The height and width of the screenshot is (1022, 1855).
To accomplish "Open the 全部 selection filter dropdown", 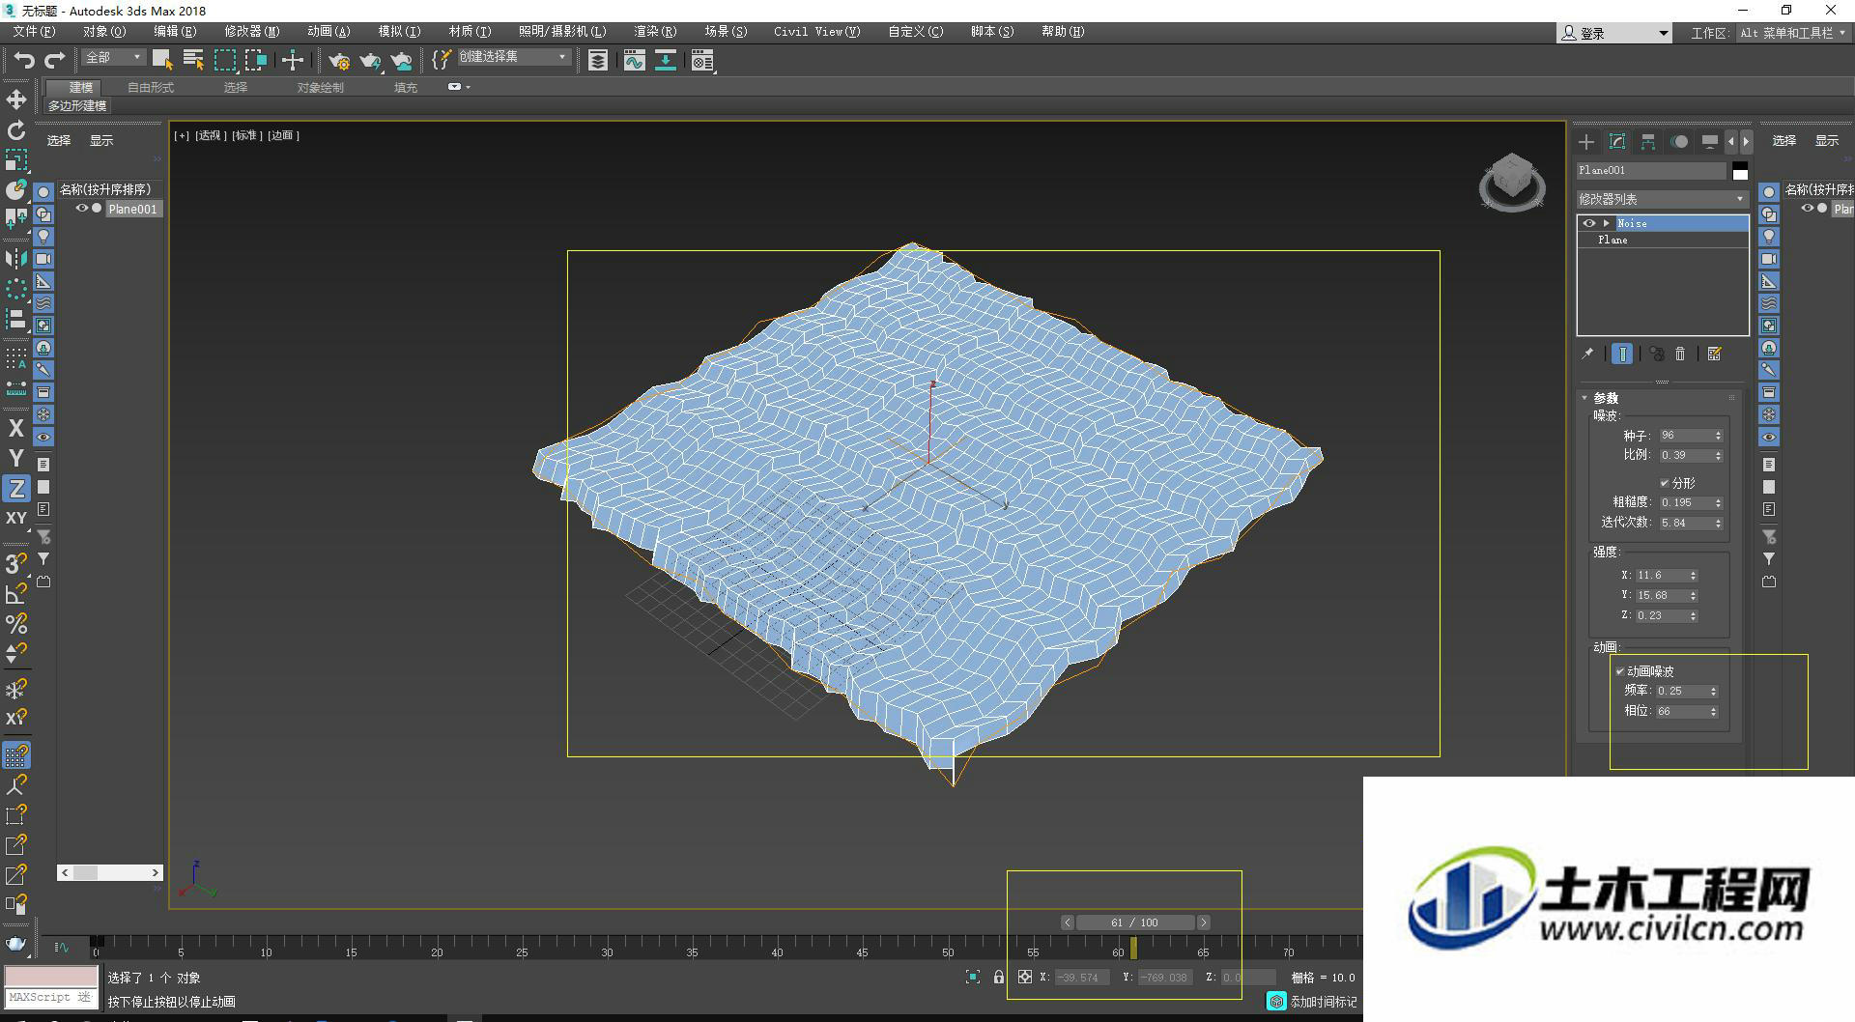I will click(113, 58).
